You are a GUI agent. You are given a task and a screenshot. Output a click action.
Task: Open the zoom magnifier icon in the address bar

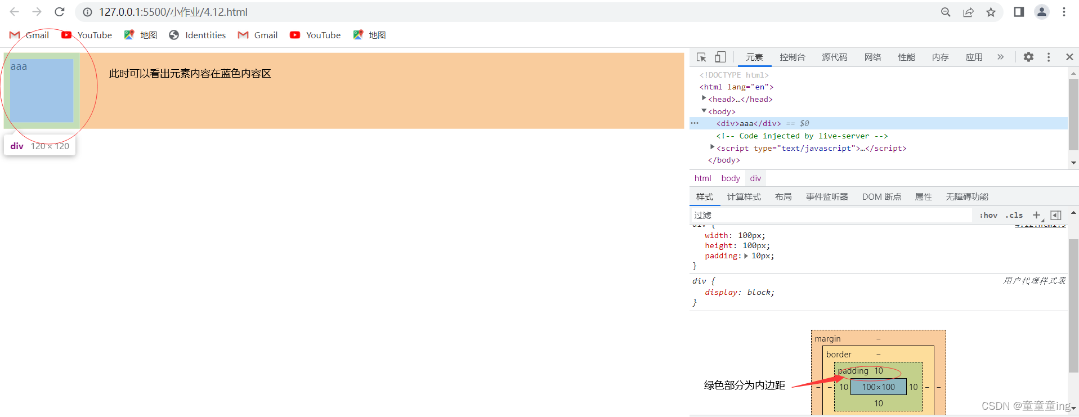(946, 12)
